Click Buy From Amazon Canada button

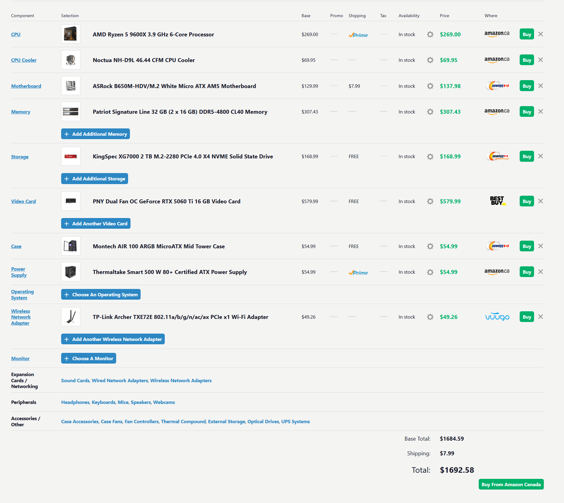pyautogui.click(x=511, y=484)
